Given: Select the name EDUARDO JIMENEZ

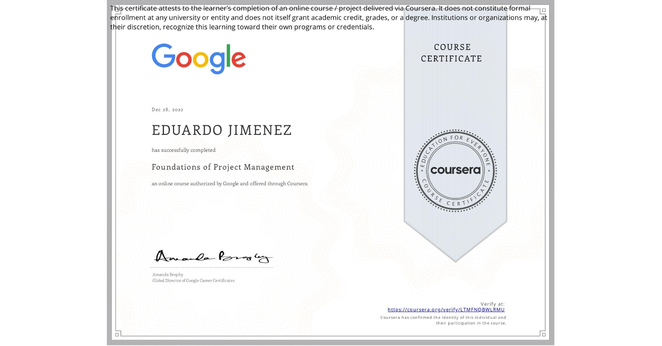Looking at the screenshot, I should click(x=222, y=130).
